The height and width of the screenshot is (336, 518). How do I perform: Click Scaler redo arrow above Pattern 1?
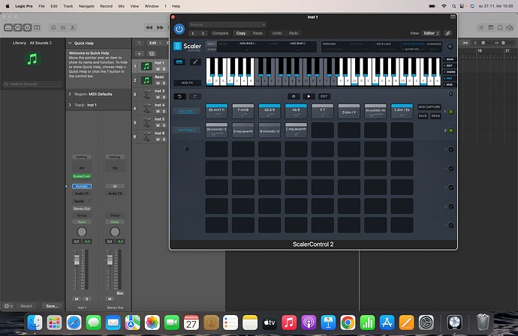point(195,97)
